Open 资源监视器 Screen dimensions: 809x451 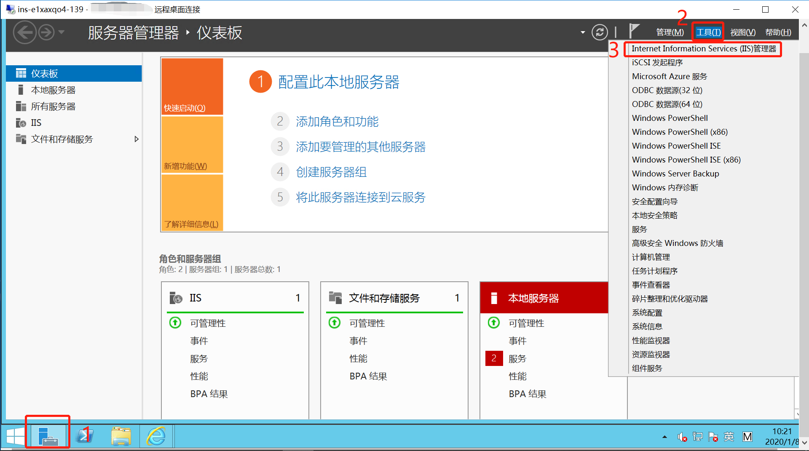(651, 355)
